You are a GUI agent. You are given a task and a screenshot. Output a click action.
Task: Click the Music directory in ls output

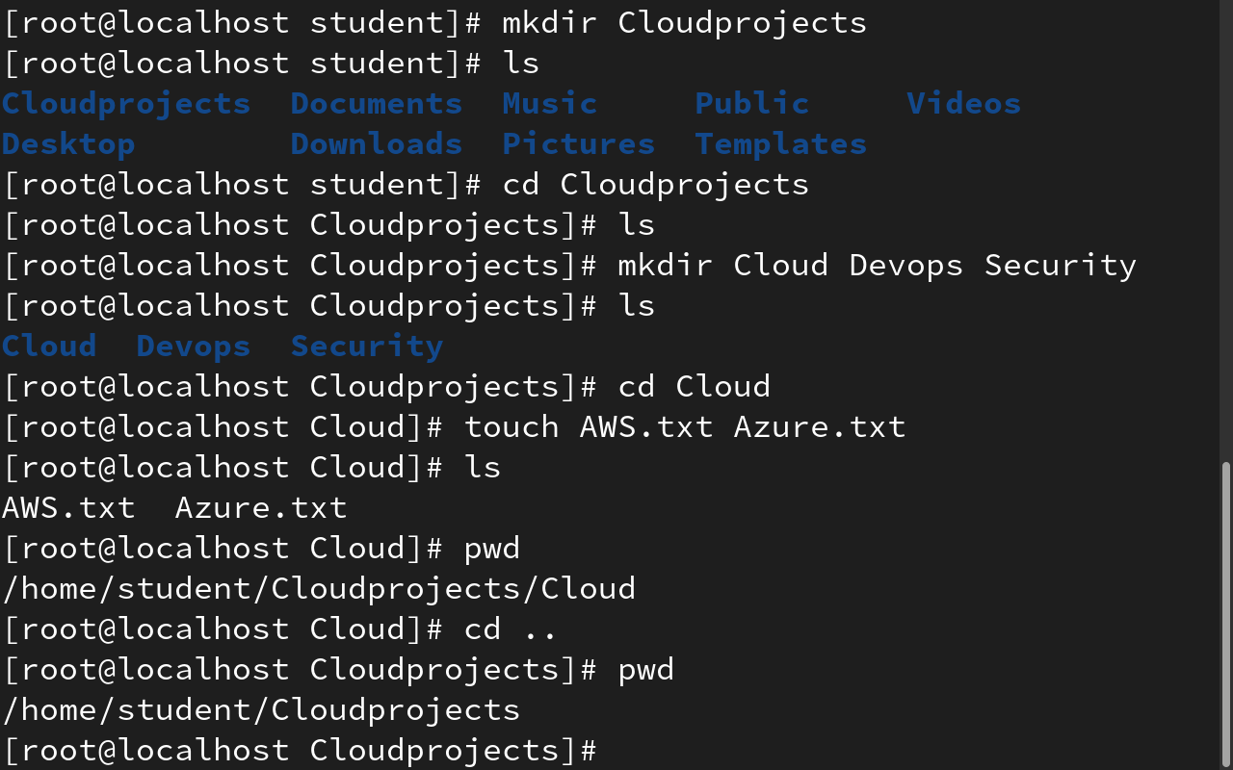point(550,103)
